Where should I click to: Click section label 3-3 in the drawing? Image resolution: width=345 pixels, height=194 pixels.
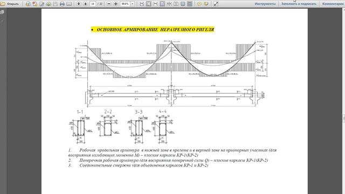click(x=139, y=112)
